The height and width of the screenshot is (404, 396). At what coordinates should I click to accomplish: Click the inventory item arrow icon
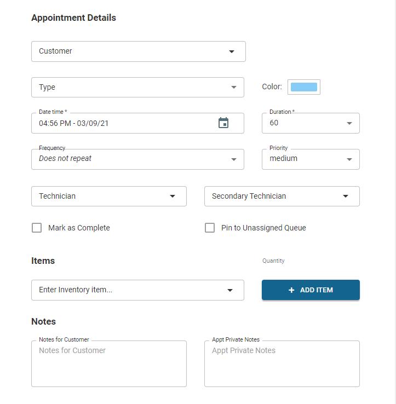230,290
